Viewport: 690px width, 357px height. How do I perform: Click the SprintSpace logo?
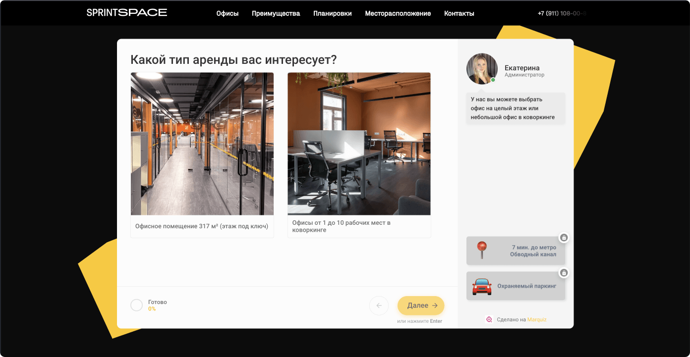[x=126, y=13]
